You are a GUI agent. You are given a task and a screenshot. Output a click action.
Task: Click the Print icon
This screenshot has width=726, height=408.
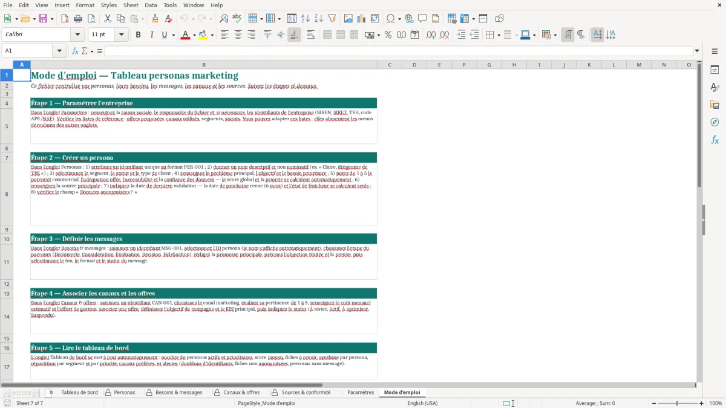pyautogui.click(x=77, y=19)
